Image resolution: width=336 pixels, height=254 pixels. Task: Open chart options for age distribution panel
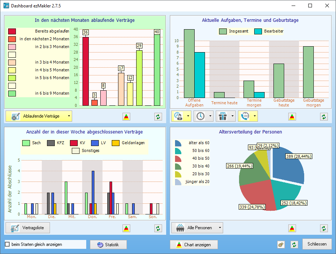[292, 228]
